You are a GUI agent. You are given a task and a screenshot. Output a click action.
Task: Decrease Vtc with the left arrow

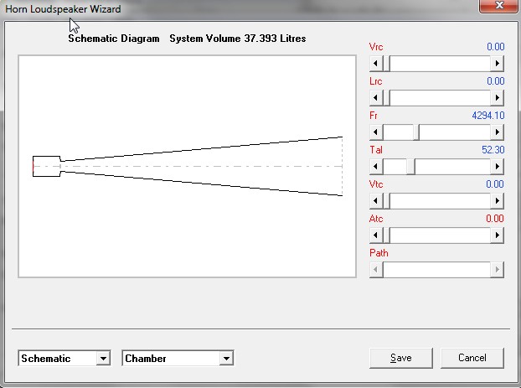coord(376,201)
